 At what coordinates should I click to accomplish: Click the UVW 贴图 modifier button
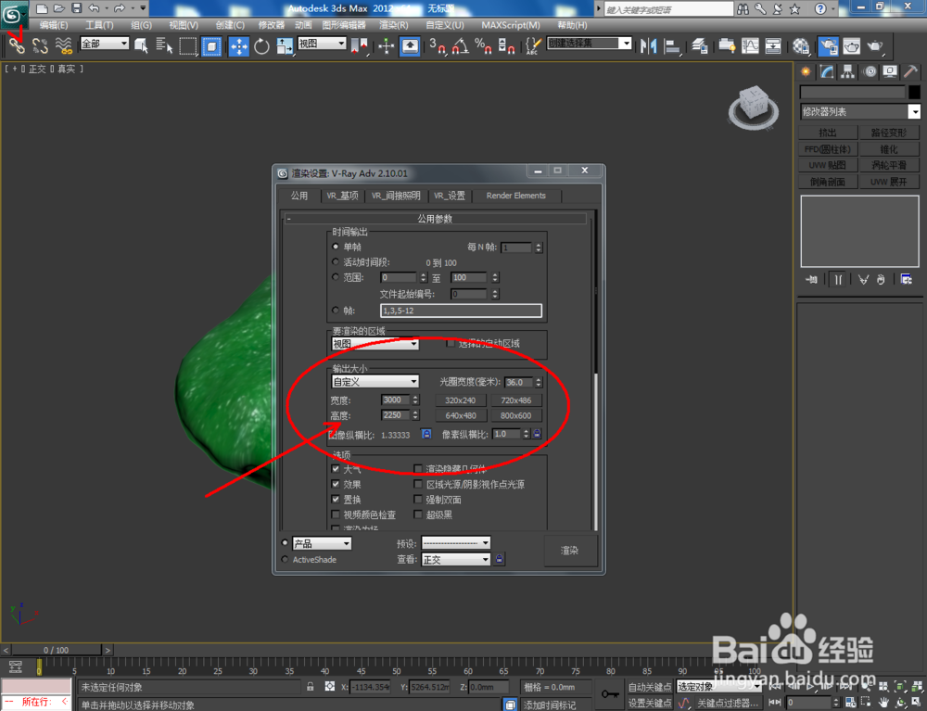tap(828, 165)
